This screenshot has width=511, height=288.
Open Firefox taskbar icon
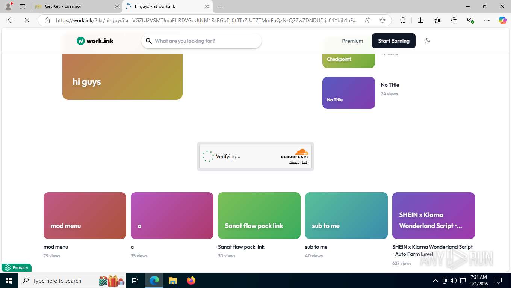(191, 280)
